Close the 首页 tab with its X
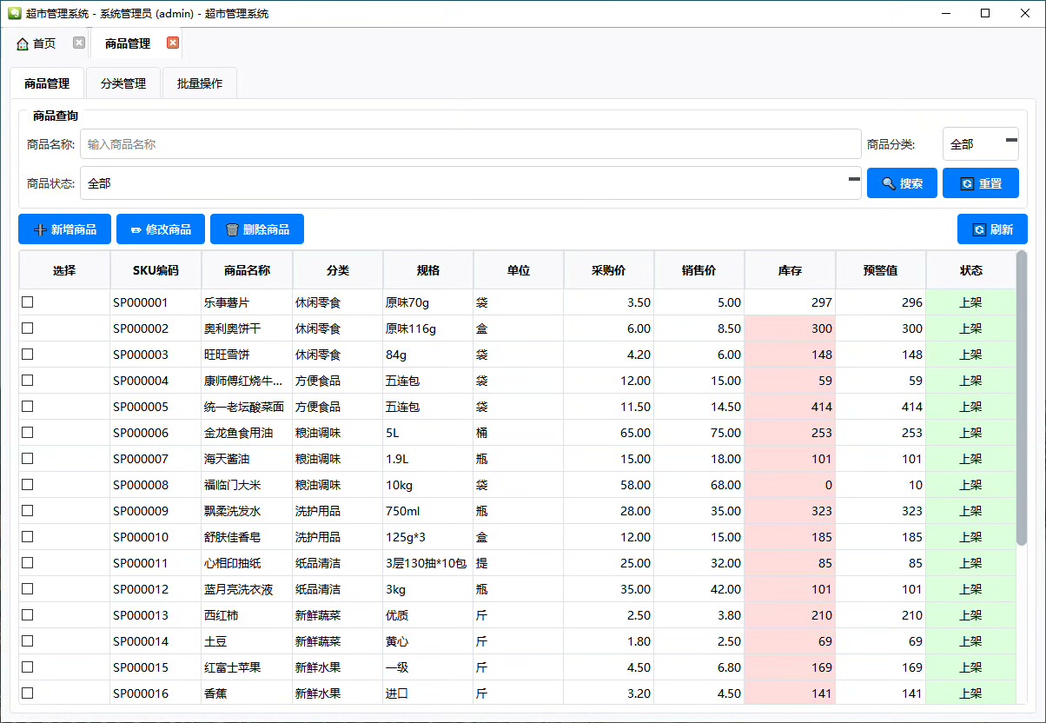 click(x=79, y=43)
